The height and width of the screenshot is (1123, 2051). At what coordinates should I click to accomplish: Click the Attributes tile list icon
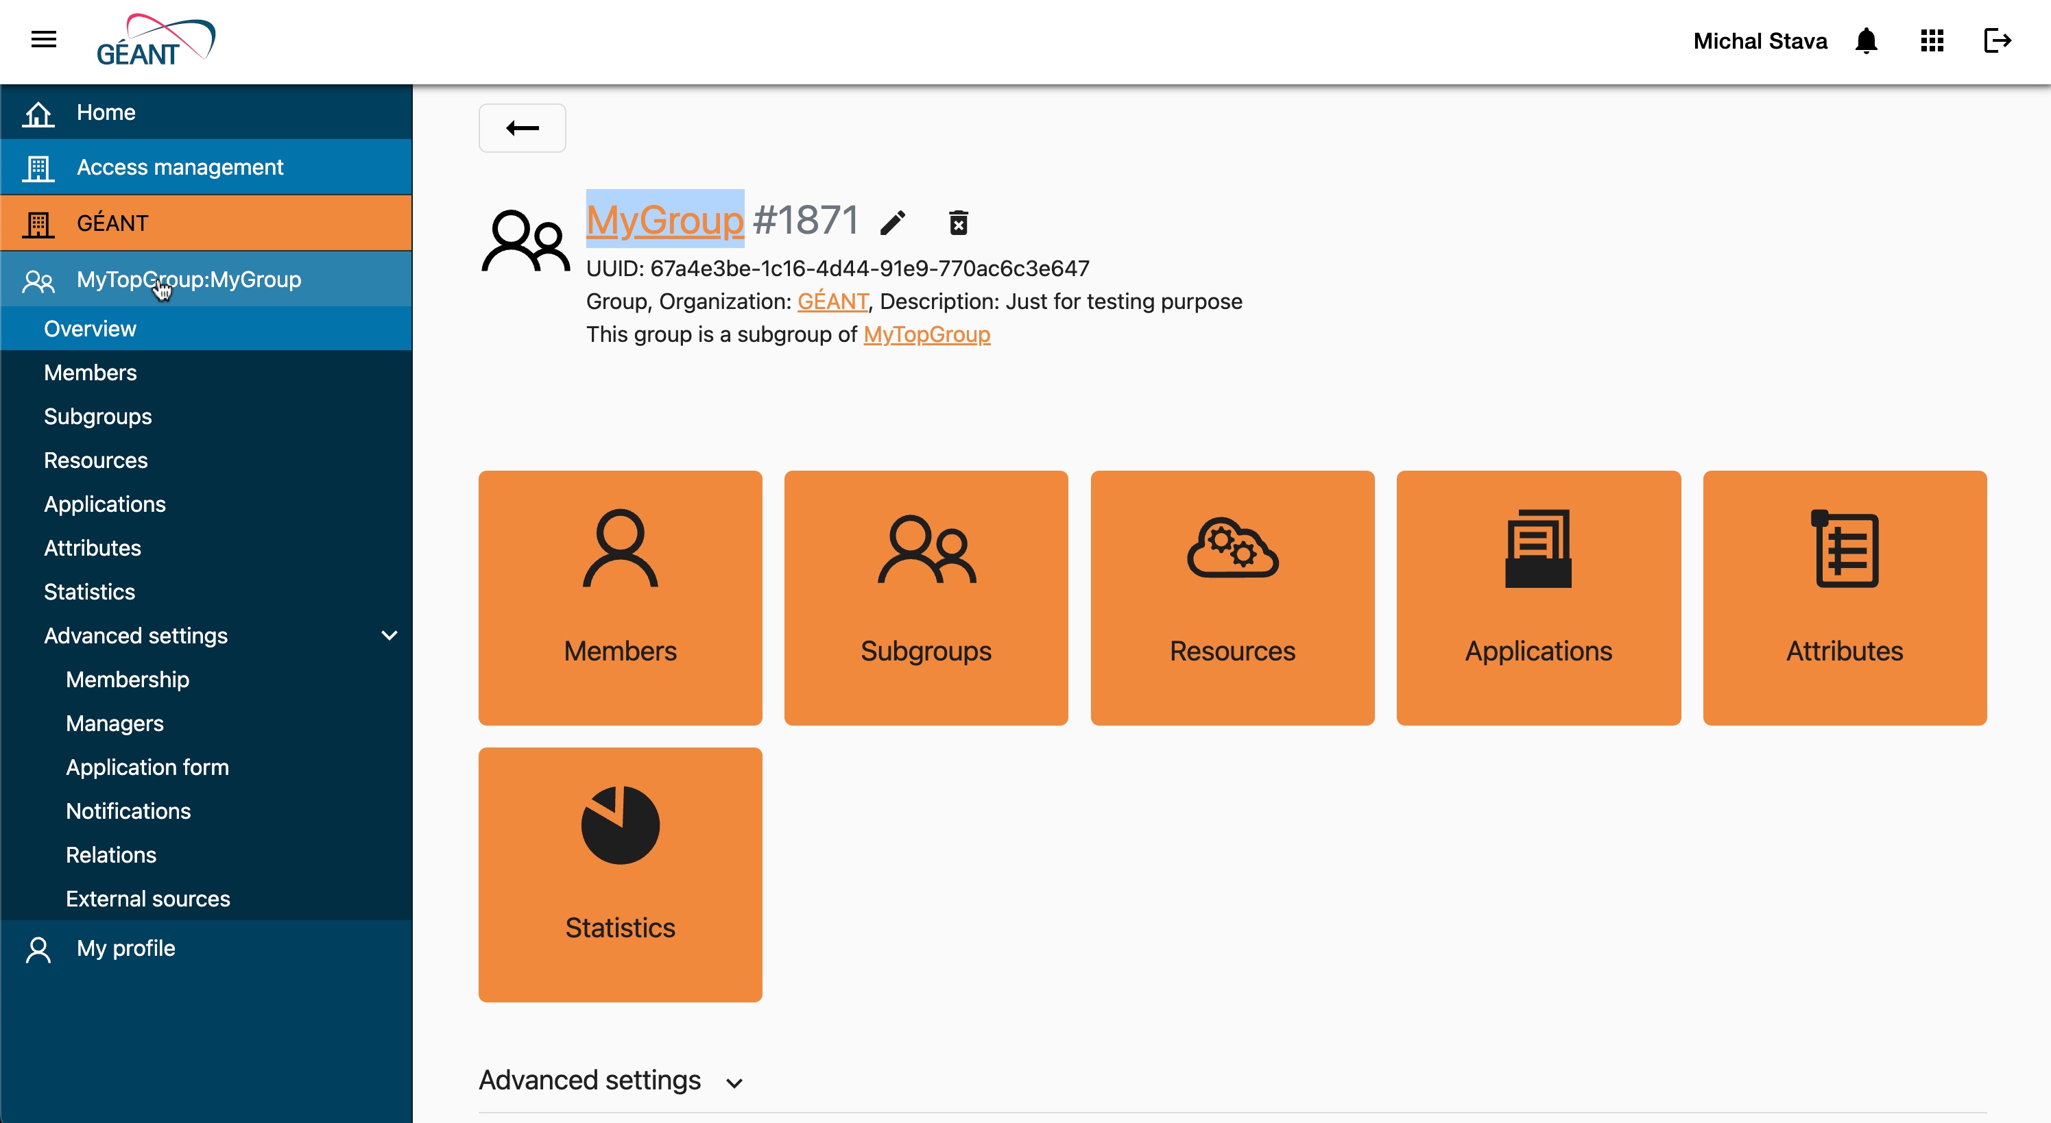point(1844,548)
